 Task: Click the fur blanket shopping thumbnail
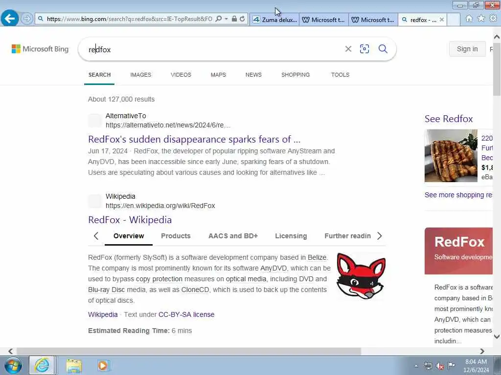(x=451, y=156)
